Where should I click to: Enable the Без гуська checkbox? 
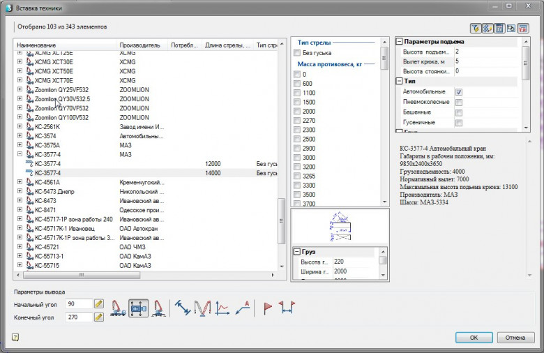coord(297,53)
